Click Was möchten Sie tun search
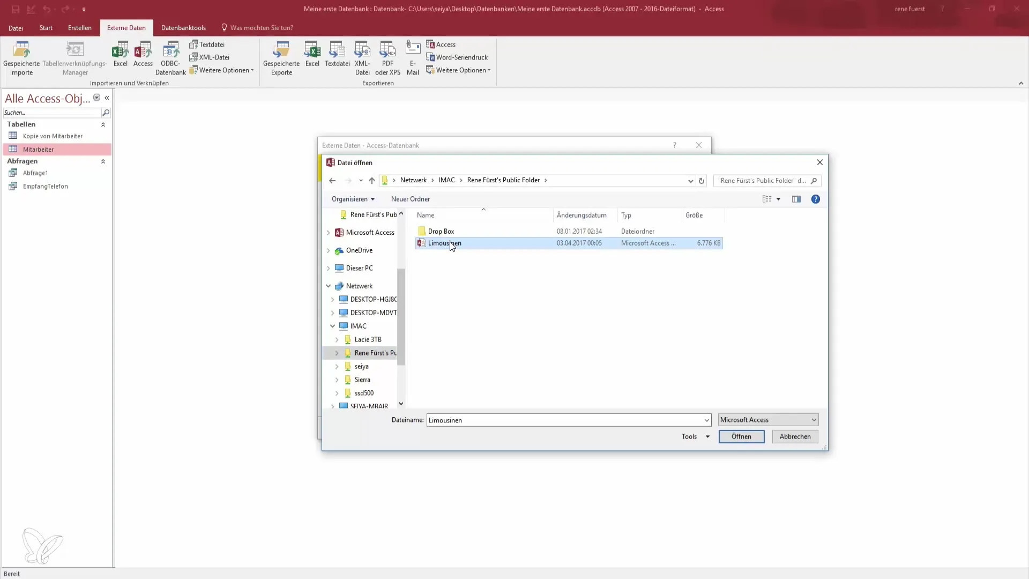Viewport: 1029px width, 579px height. point(257,28)
